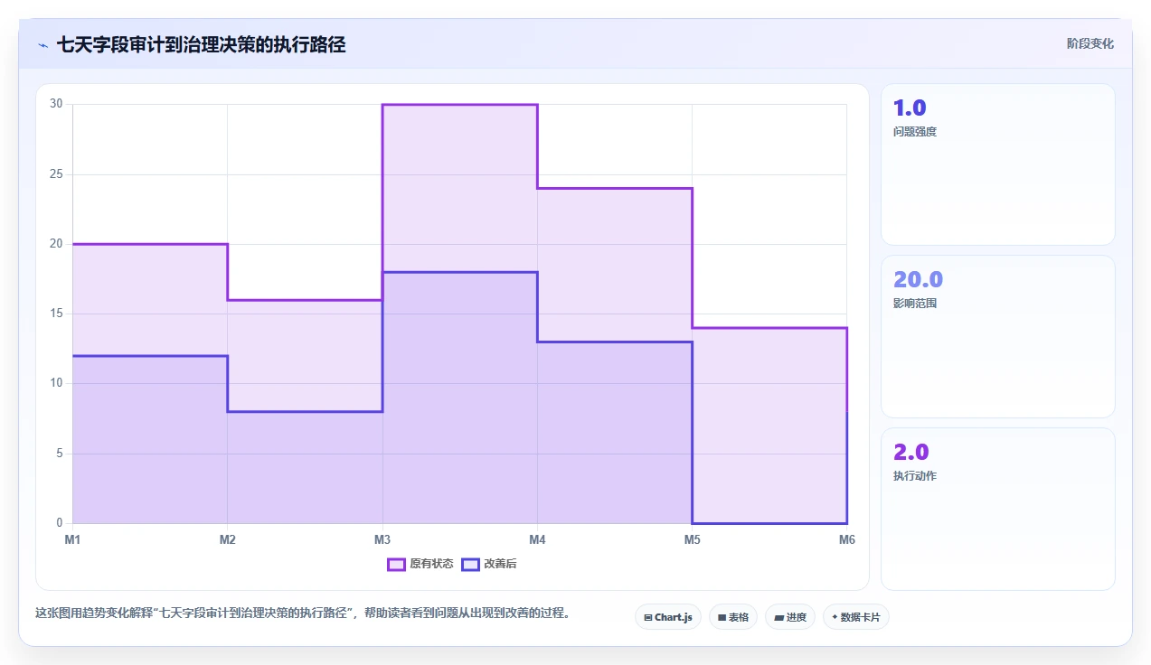
Task: Click the 25 y-axis value
Action: (56, 173)
